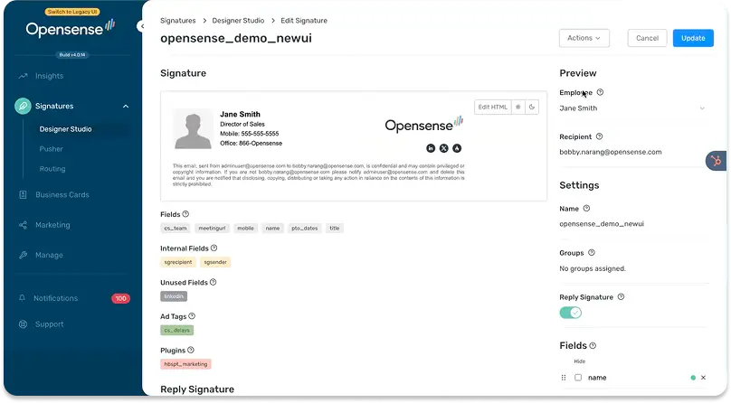731x403 pixels.
Task: Click the Opensense logo in signature preview
Action: tap(423, 125)
